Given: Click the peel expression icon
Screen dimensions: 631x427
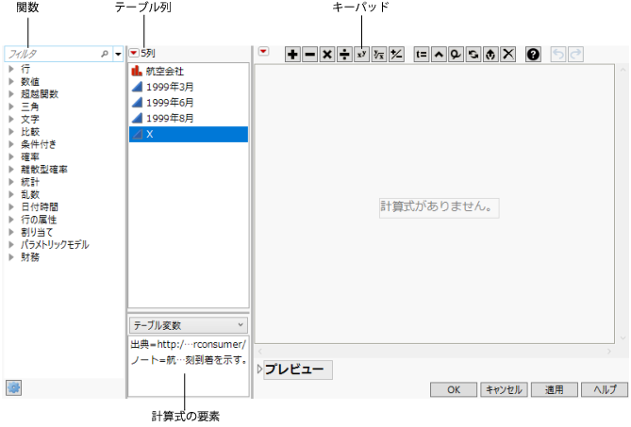Looking at the screenshot, I should [491, 55].
